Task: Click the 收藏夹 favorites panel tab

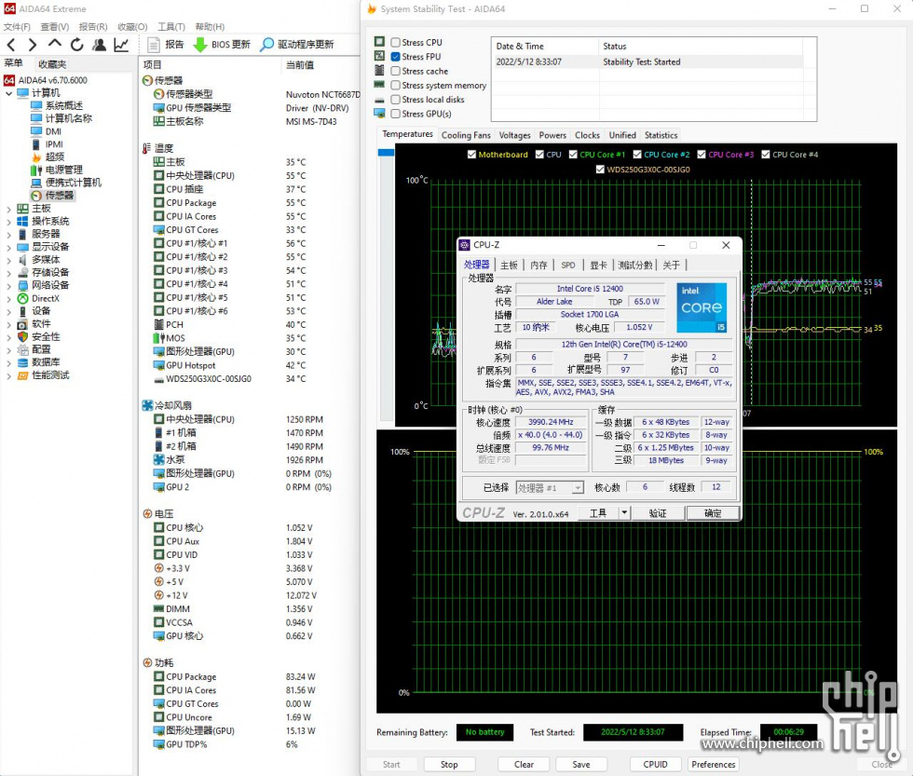Action: coord(52,64)
